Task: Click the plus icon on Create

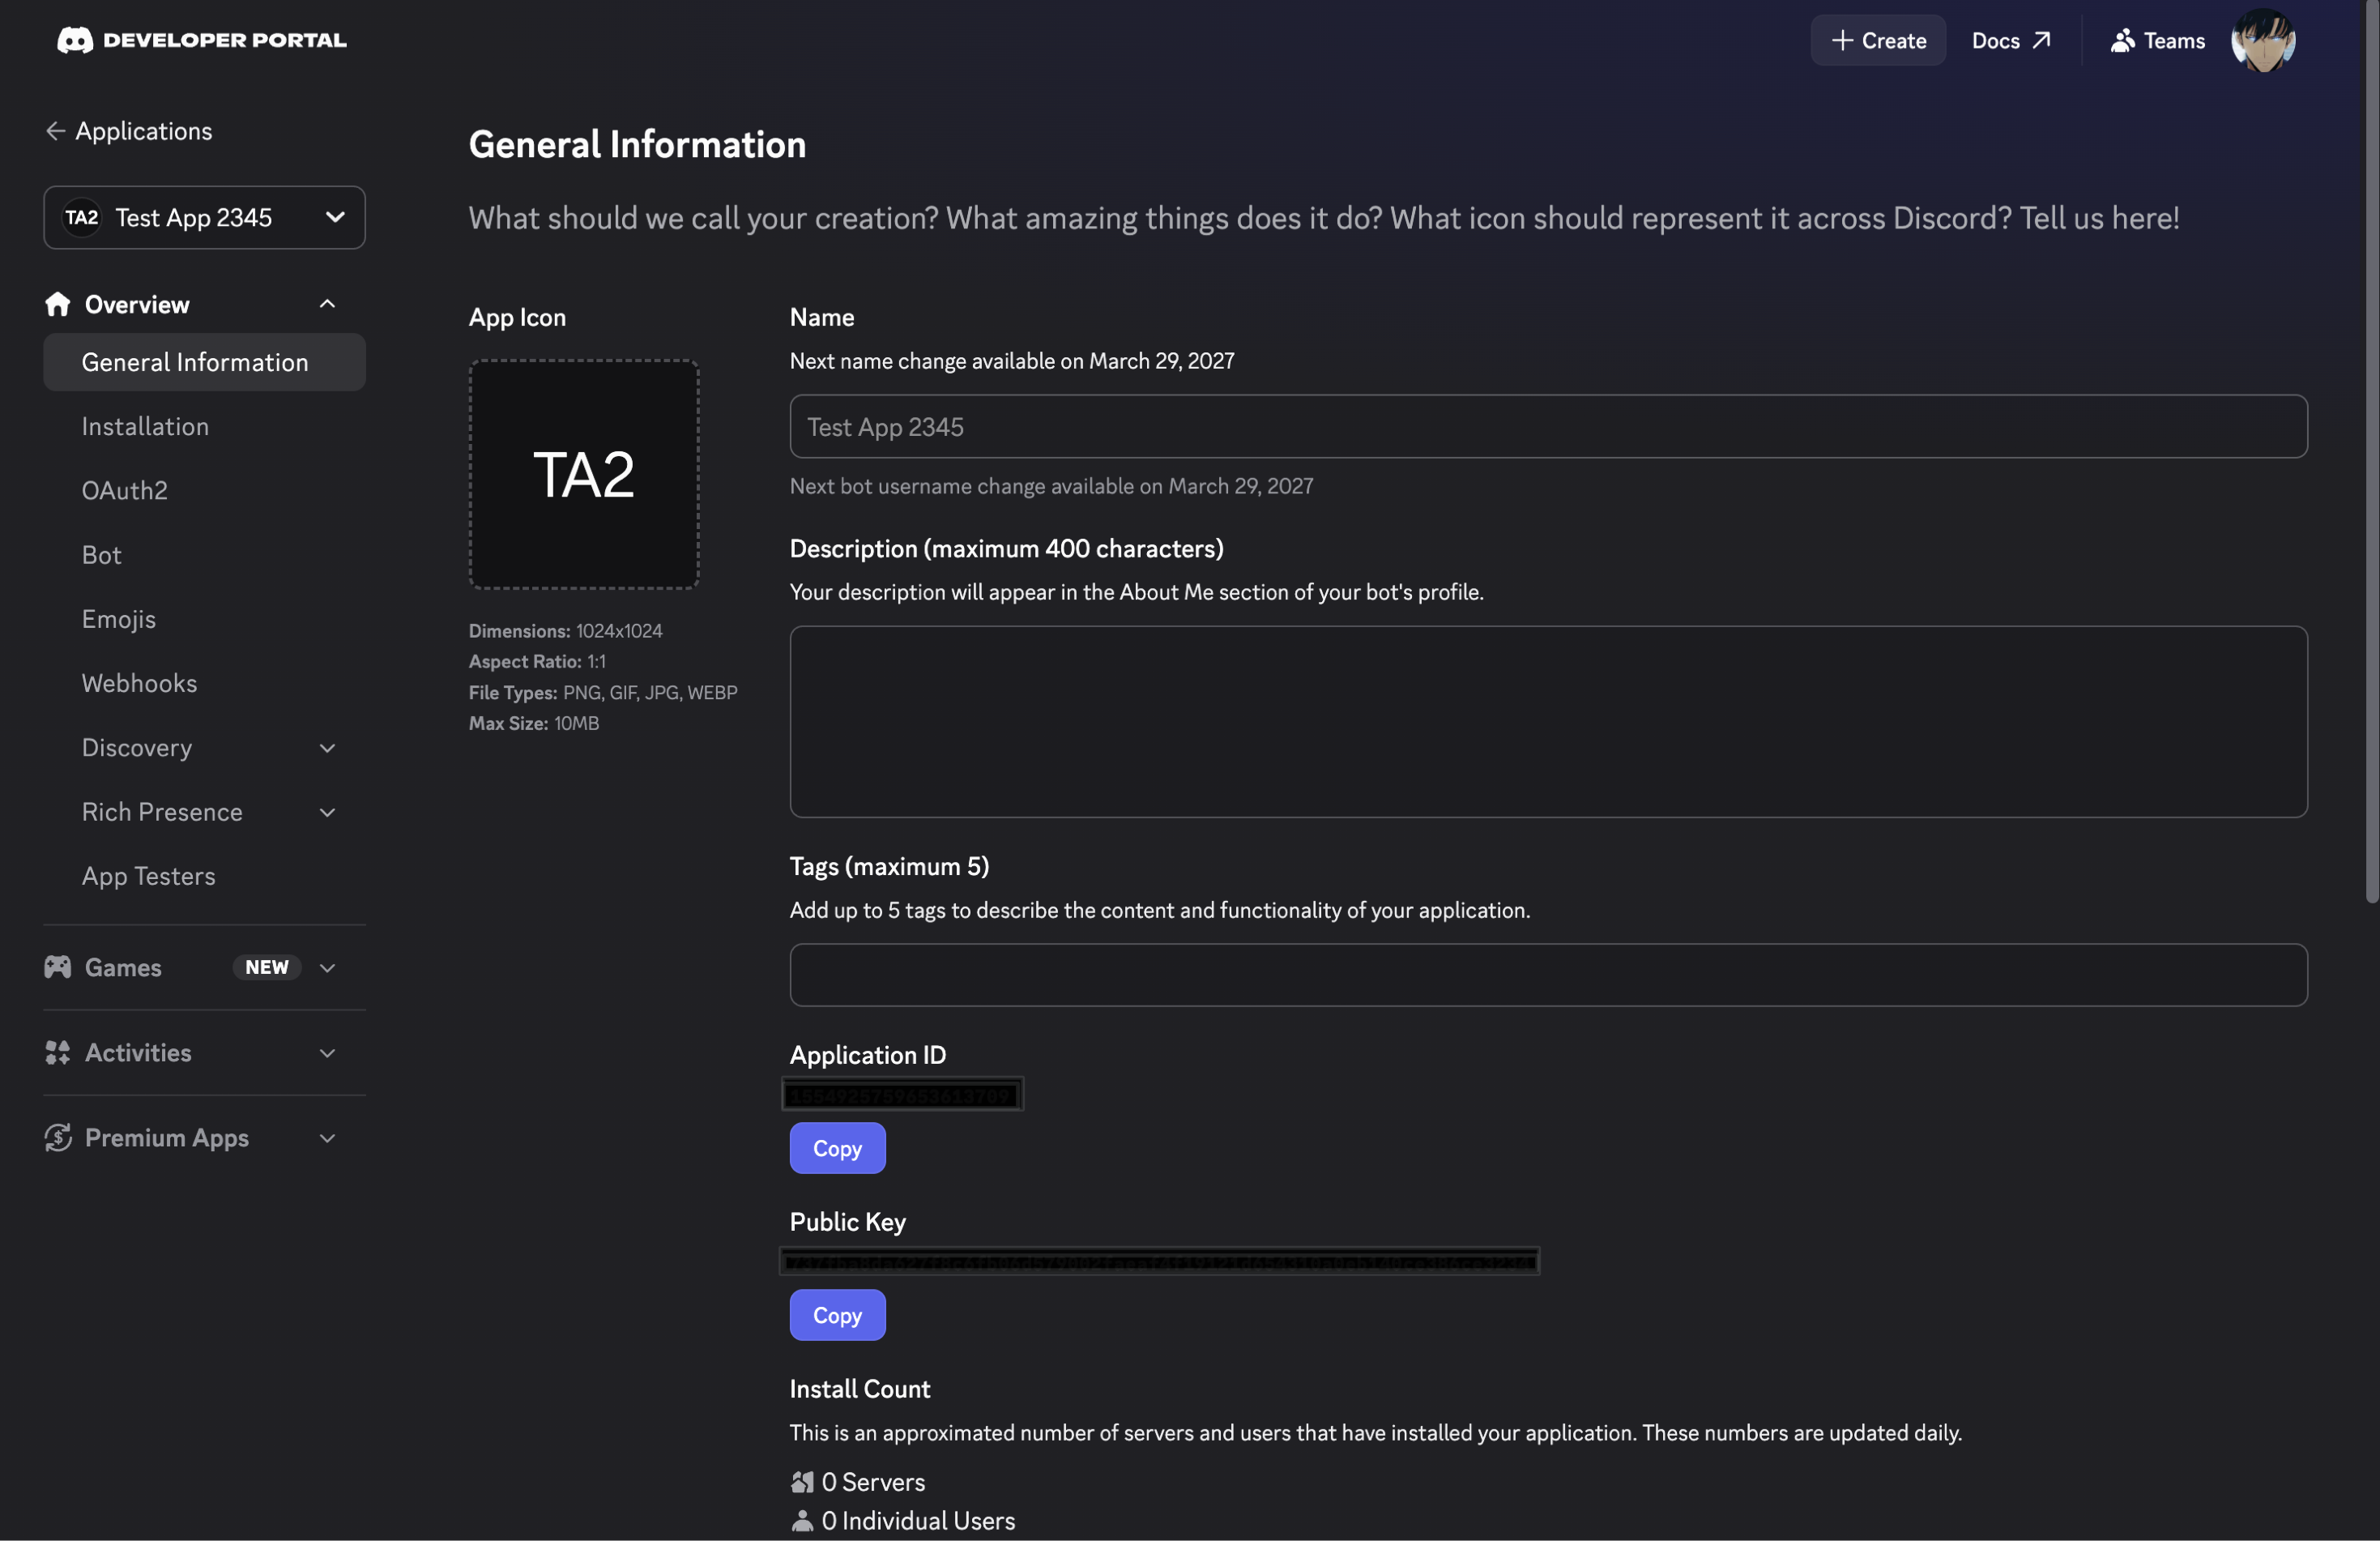Action: click(x=1842, y=40)
